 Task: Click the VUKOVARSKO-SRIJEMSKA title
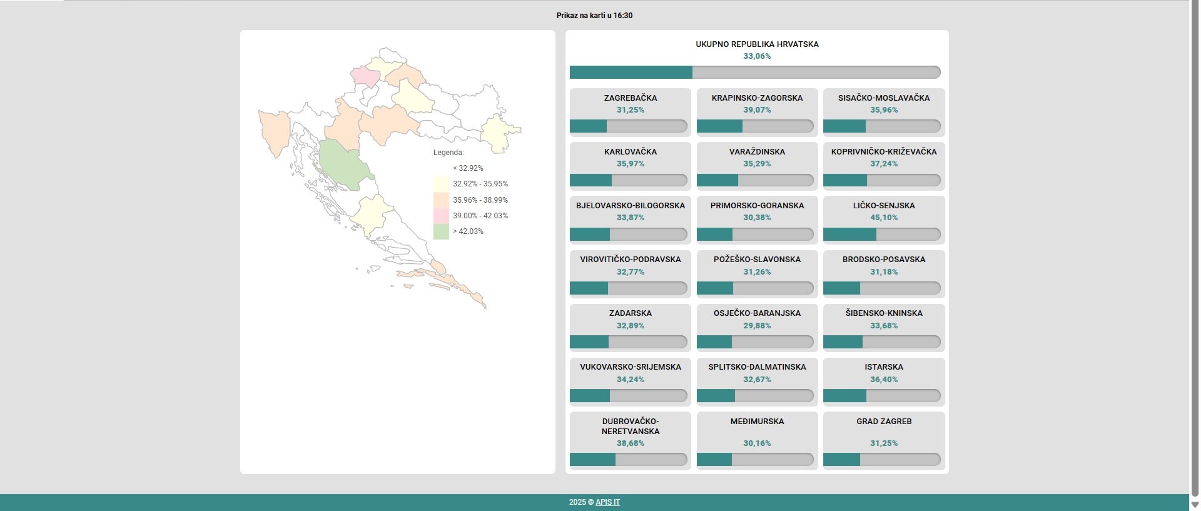[631, 367]
